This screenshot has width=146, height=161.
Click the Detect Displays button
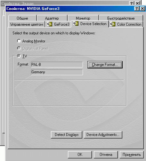tap(67, 135)
